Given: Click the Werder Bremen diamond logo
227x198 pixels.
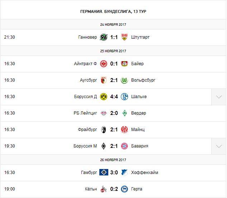Looking at the screenshot, I should click(x=124, y=113).
